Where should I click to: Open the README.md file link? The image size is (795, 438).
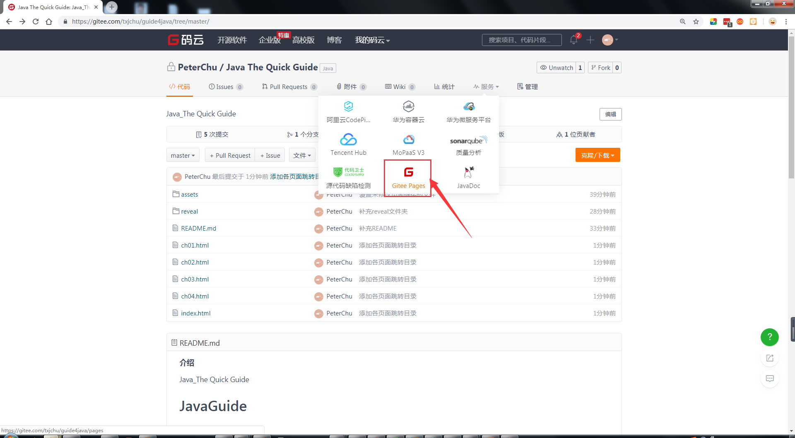[198, 228]
